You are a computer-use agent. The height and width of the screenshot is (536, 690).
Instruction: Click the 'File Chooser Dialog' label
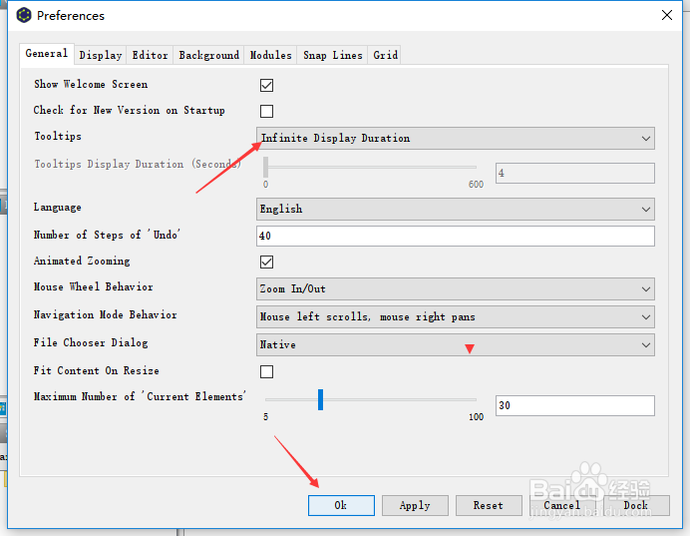[x=91, y=342]
